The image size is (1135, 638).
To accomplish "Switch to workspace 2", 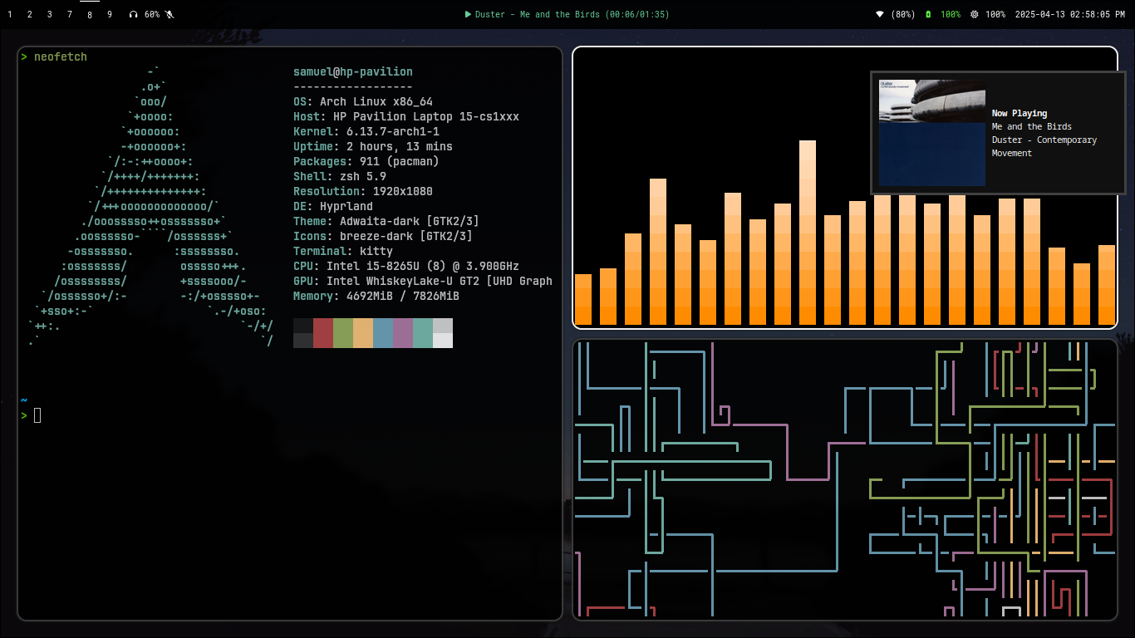I will (x=30, y=14).
